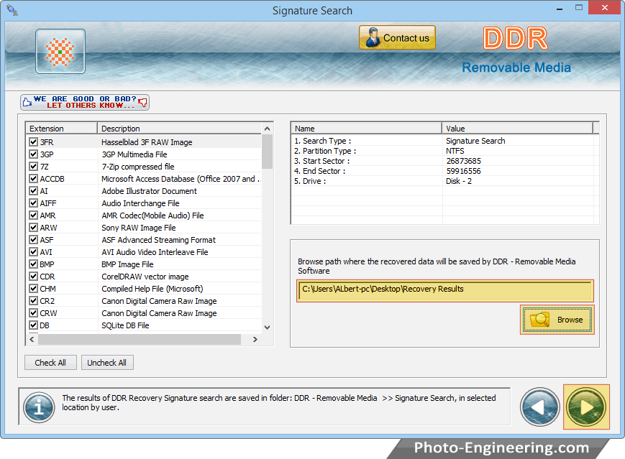Select 'Adobe Illustrator Document' description

click(x=149, y=191)
